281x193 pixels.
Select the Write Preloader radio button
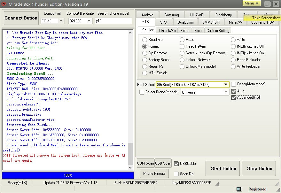[x=233, y=66]
